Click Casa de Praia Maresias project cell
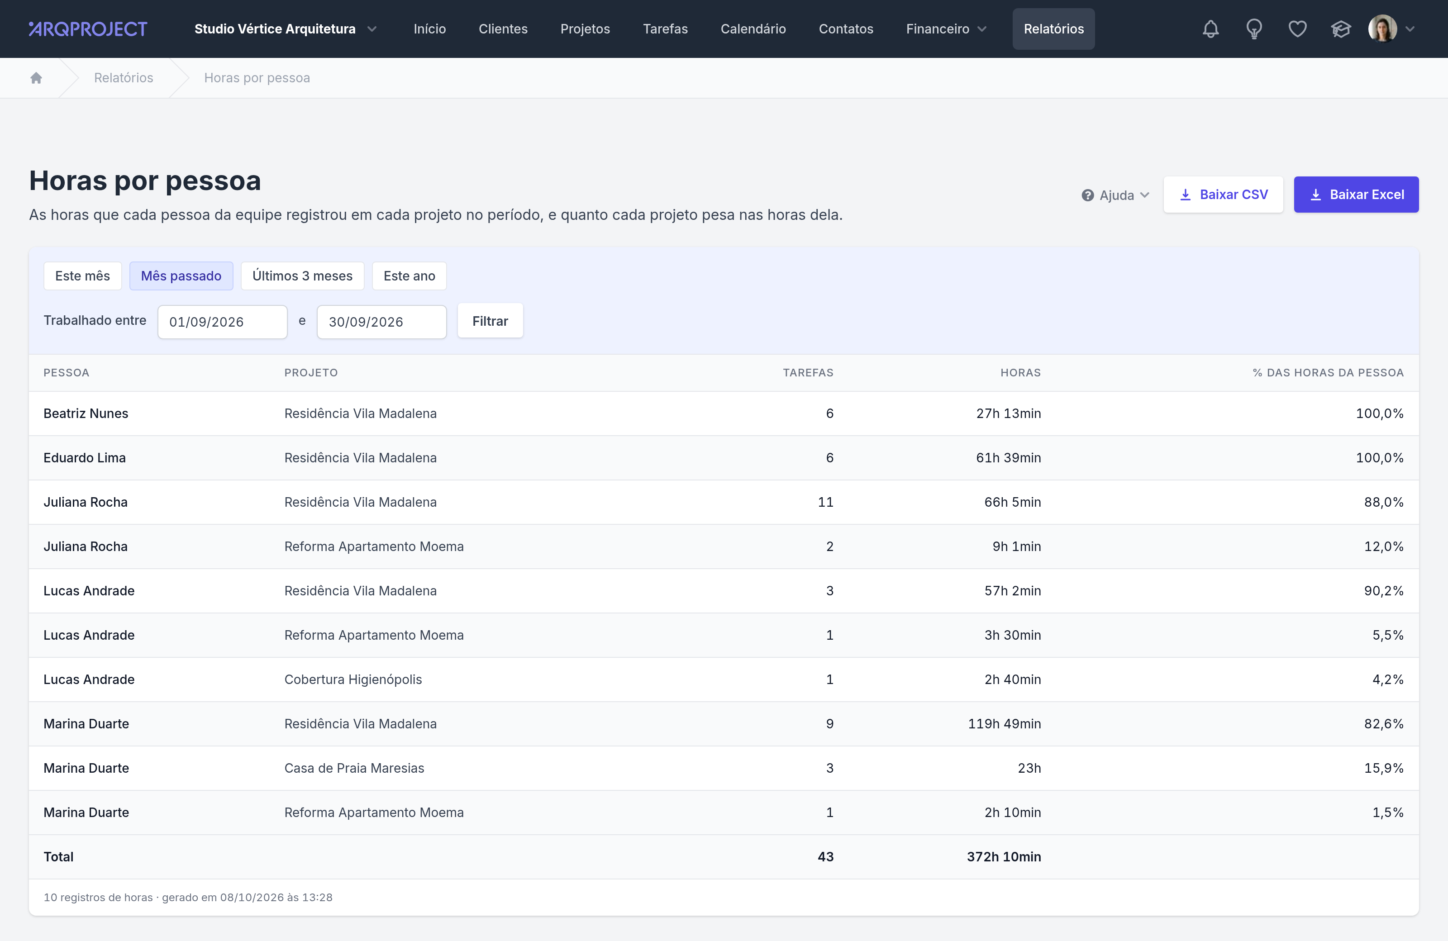1448x941 pixels. pos(354,768)
